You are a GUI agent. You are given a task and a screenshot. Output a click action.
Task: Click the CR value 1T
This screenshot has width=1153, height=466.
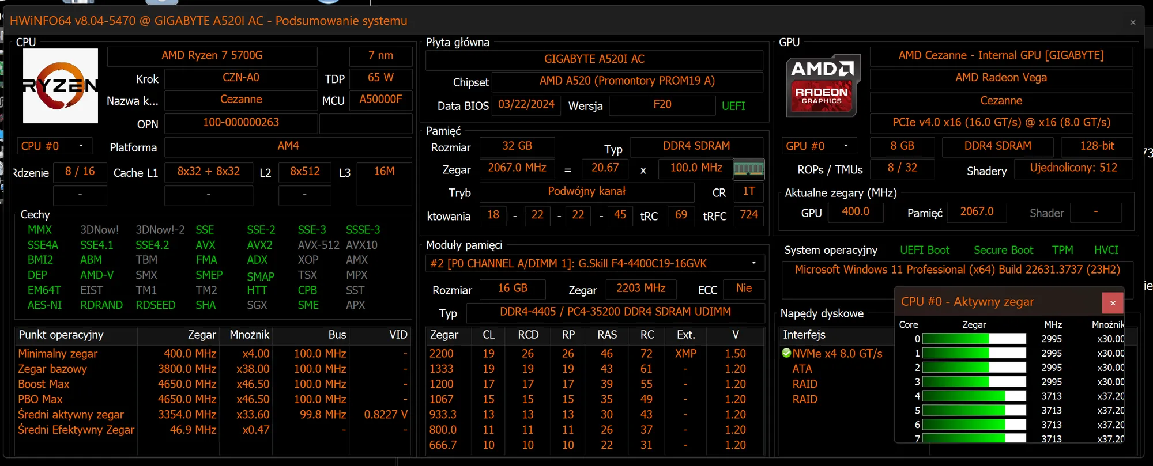point(749,192)
